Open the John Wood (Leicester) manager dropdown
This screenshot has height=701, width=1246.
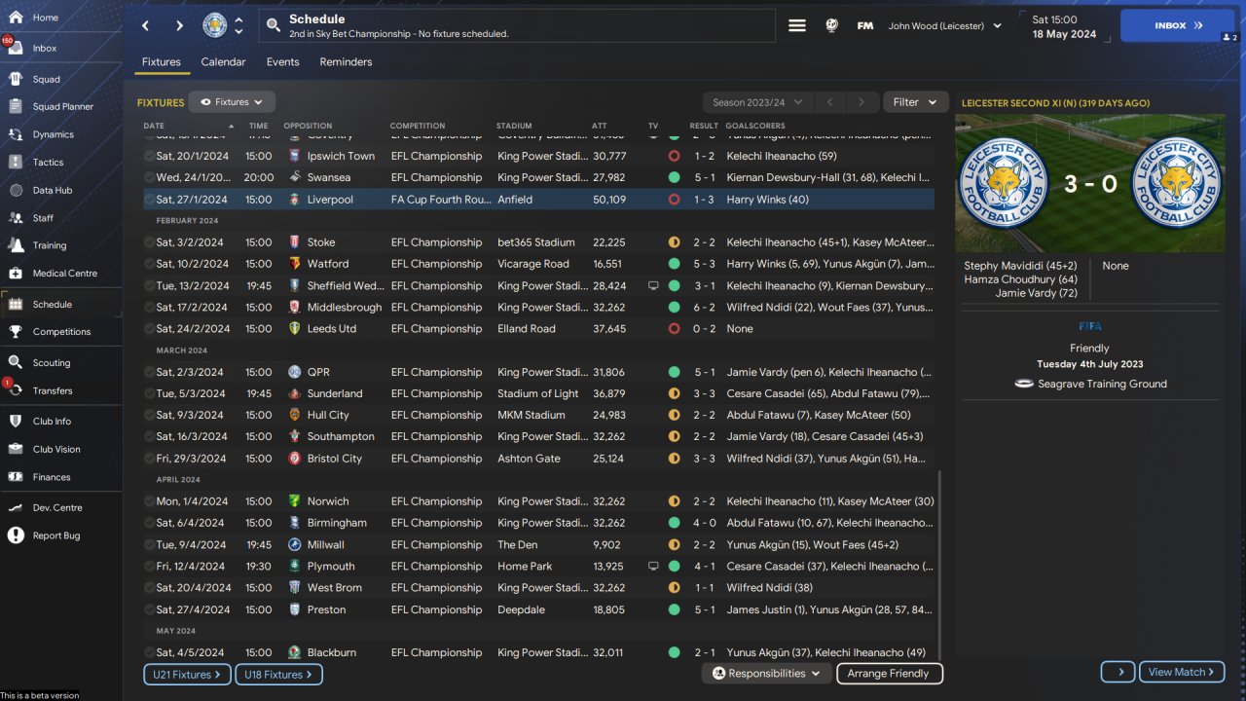pyautogui.click(x=944, y=26)
